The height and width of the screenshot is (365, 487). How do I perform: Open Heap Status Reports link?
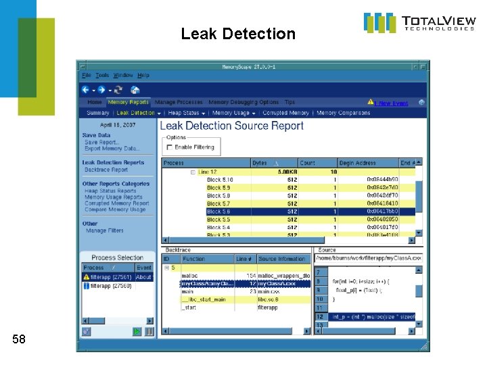(x=110, y=191)
